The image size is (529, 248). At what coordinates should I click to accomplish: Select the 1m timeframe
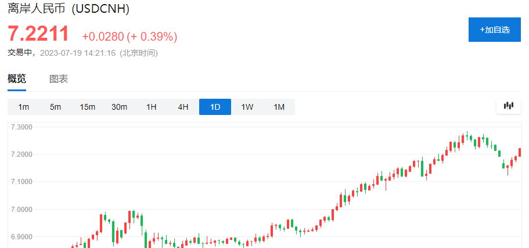24,107
